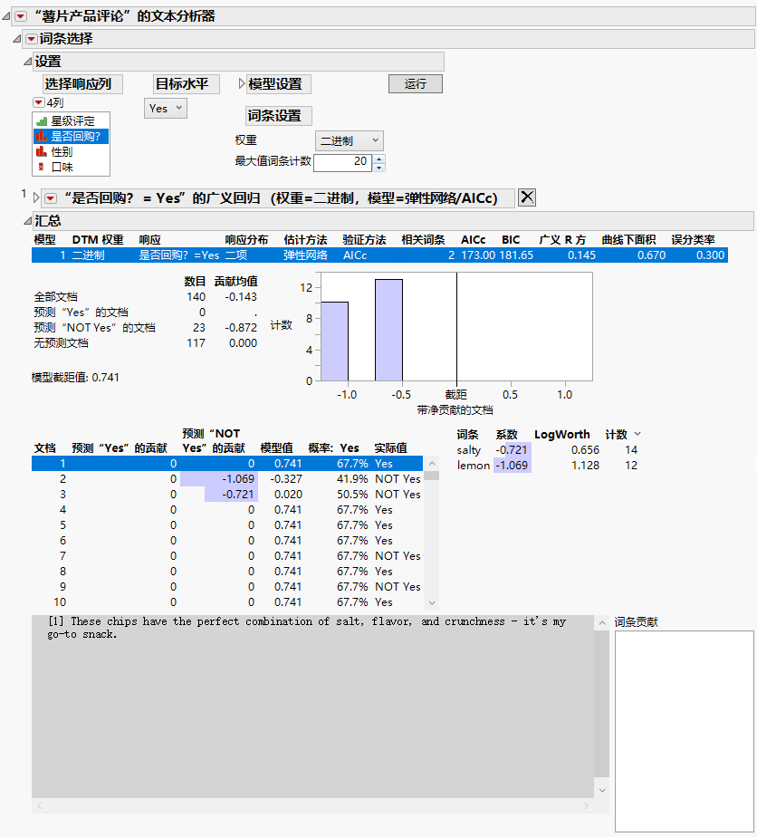Screen dimensions: 757x837
Task: Click the -1.069 contribution cell in document 2
Action: click(x=219, y=479)
